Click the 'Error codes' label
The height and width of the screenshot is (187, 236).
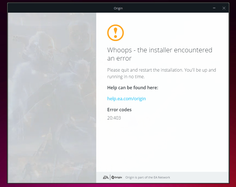(x=119, y=110)
